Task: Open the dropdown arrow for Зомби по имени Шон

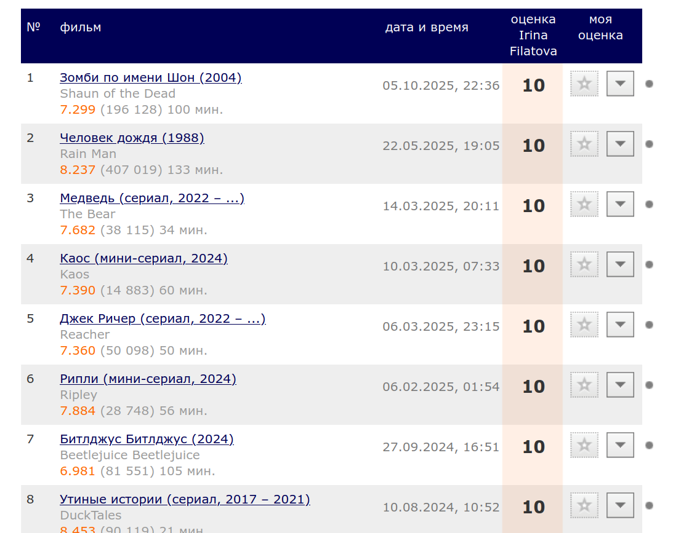Action: 620,84
